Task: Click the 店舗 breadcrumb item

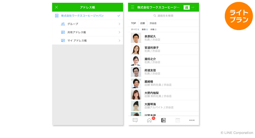Action: [142, 23]
